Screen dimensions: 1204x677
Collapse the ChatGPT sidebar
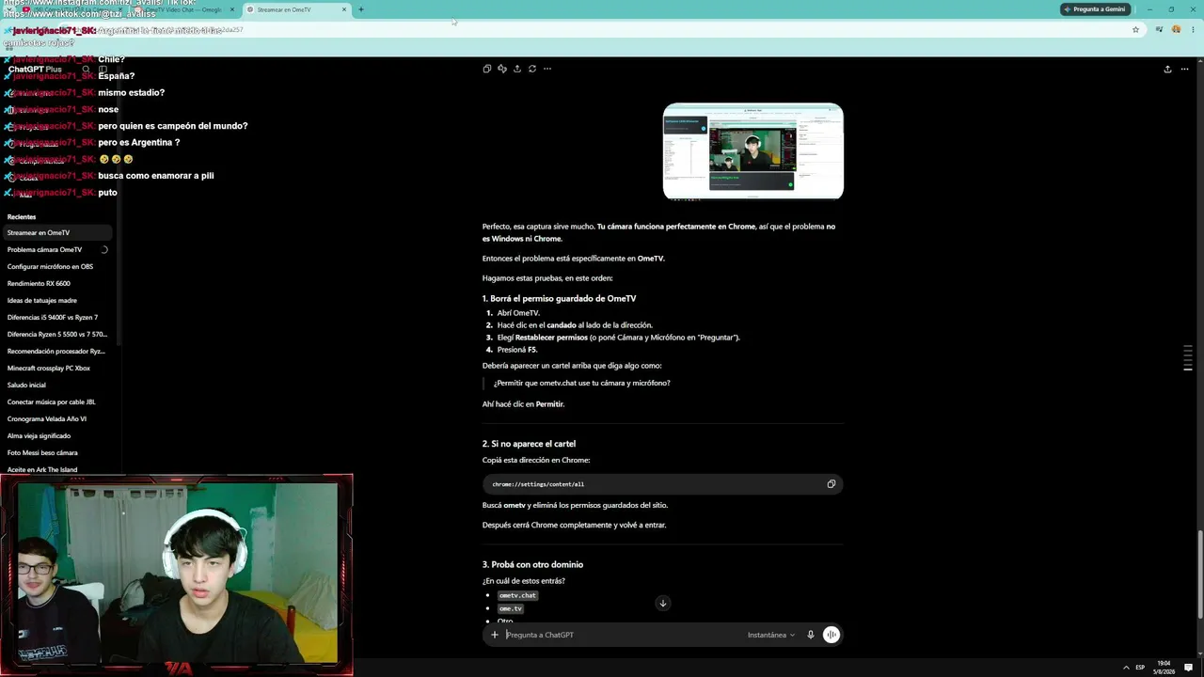point(103,70)
